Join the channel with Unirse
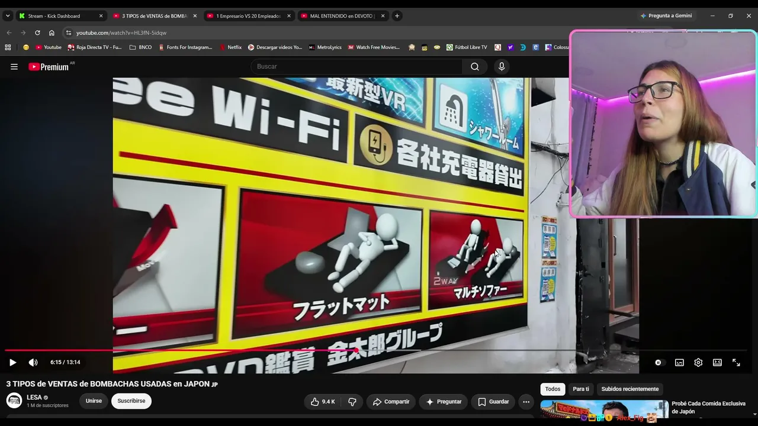The height and width of the screenshot is (426, 758). (94, 401)
